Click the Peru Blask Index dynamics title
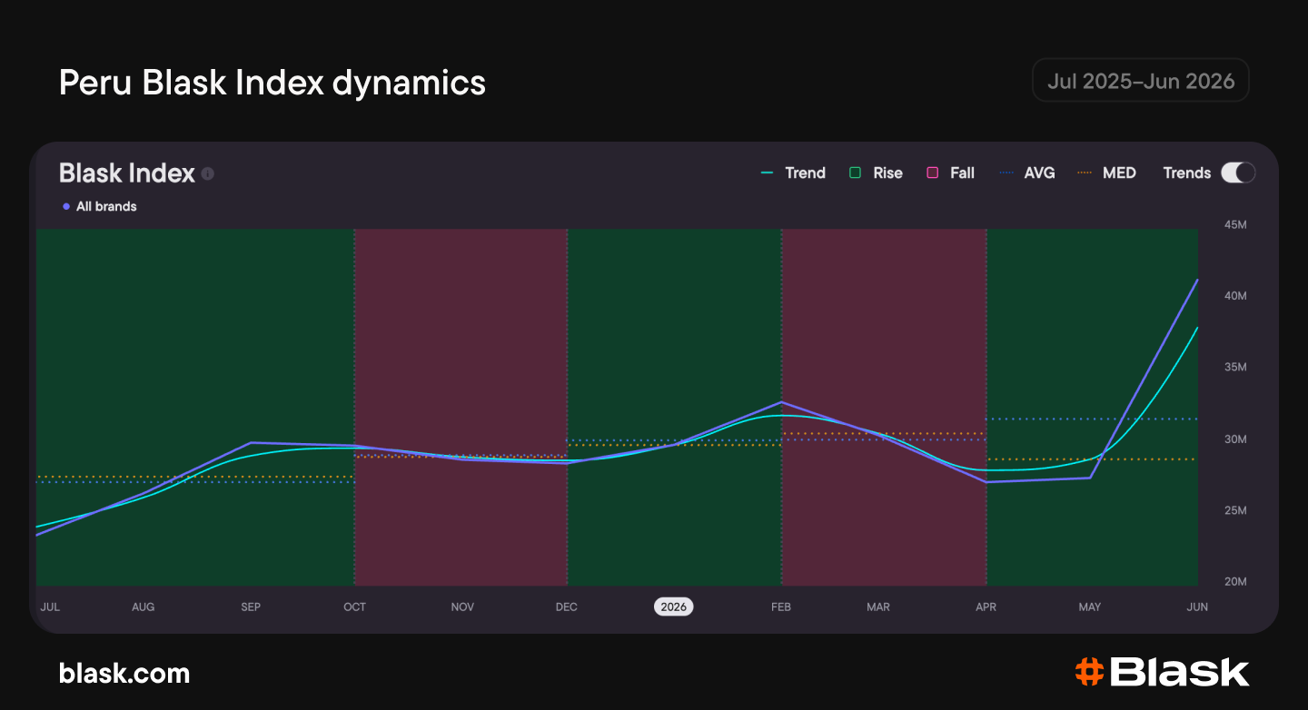This screenshot has height=710, width=1308. [272, 83]
